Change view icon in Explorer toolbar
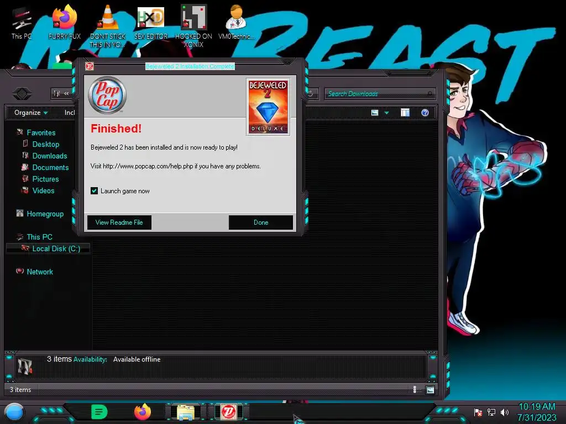The height and width of the screenshot is (424, 566). [375, 113]
